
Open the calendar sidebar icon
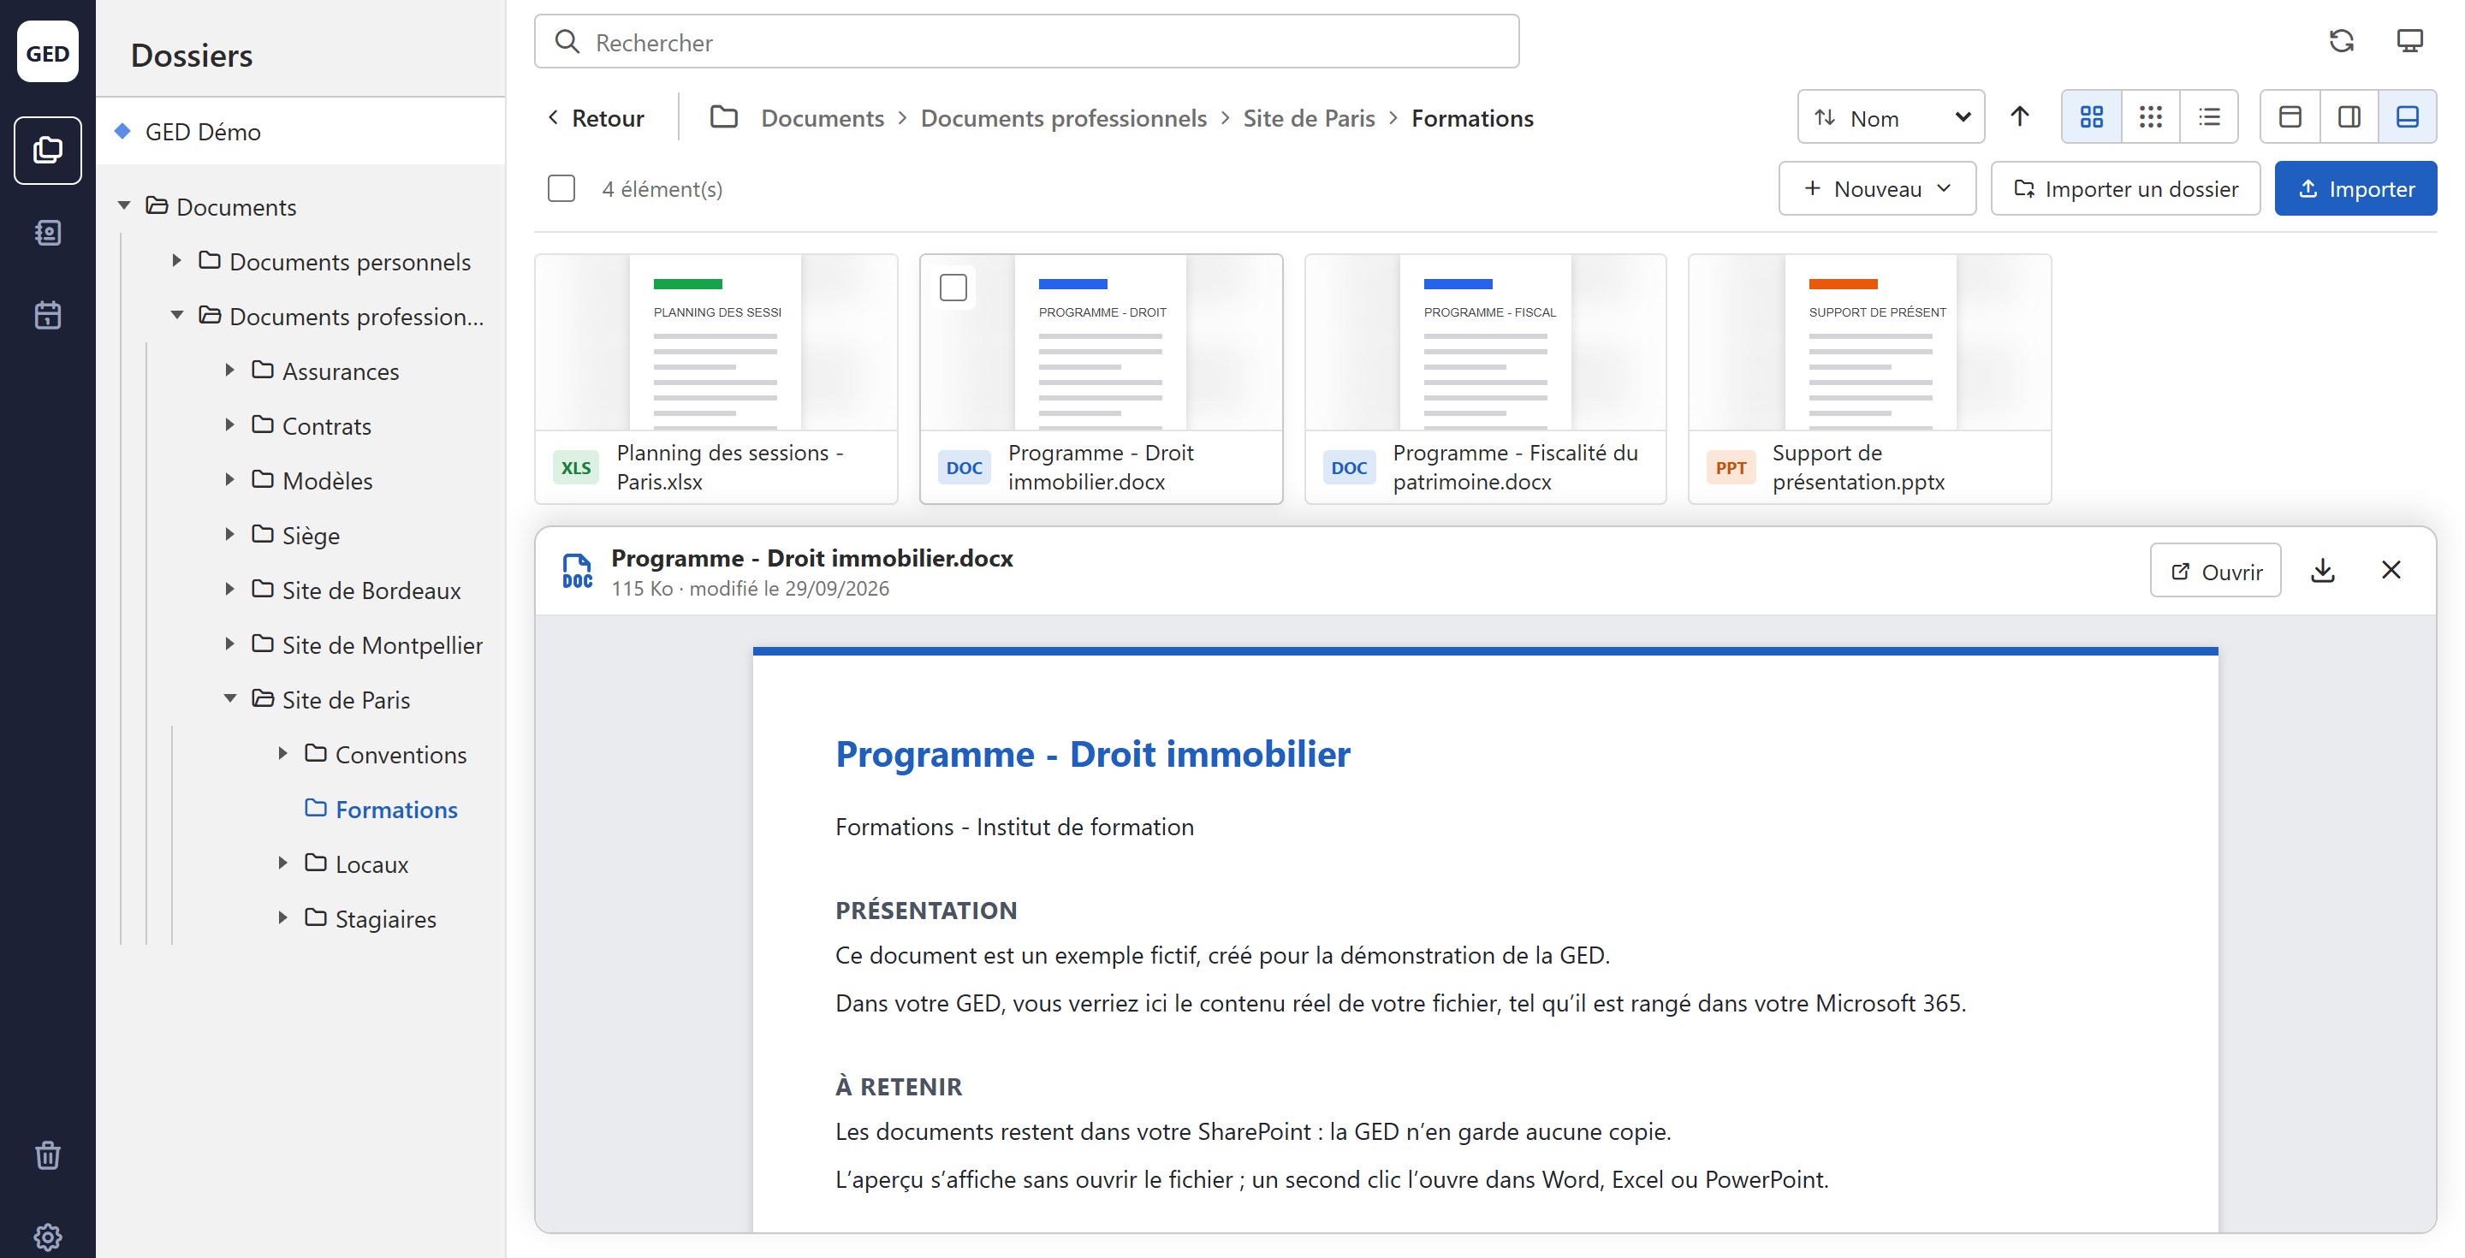48,315
